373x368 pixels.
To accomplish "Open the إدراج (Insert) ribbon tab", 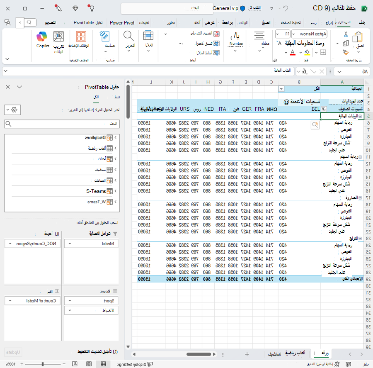I will [x=329, y=23].
